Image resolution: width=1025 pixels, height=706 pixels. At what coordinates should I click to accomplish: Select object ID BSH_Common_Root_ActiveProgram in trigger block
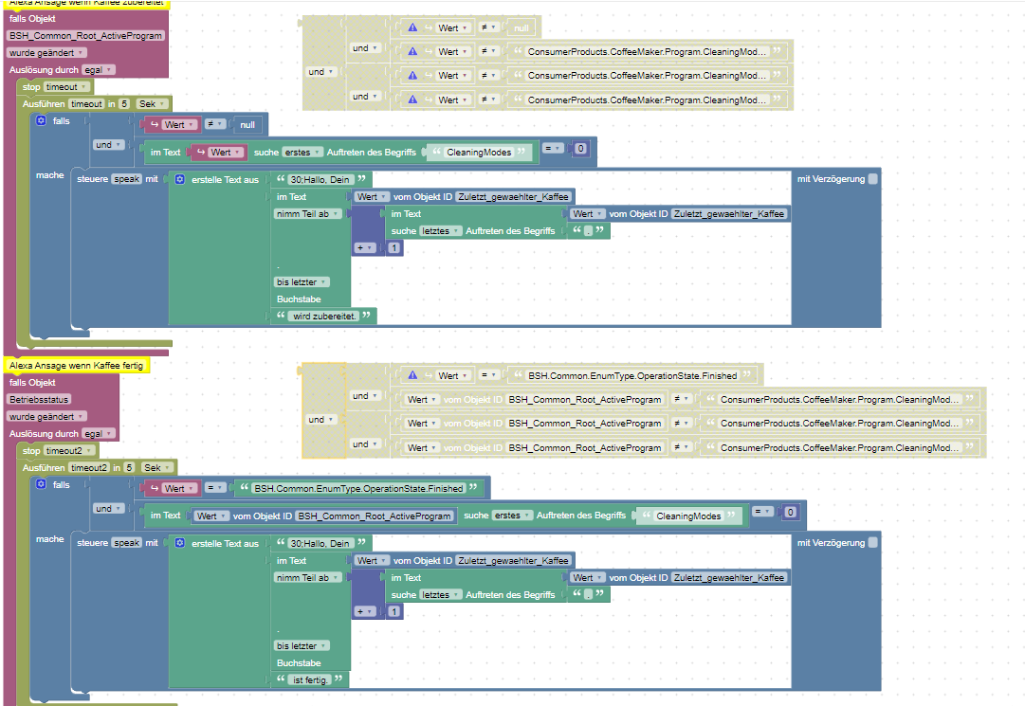[85, 36]
